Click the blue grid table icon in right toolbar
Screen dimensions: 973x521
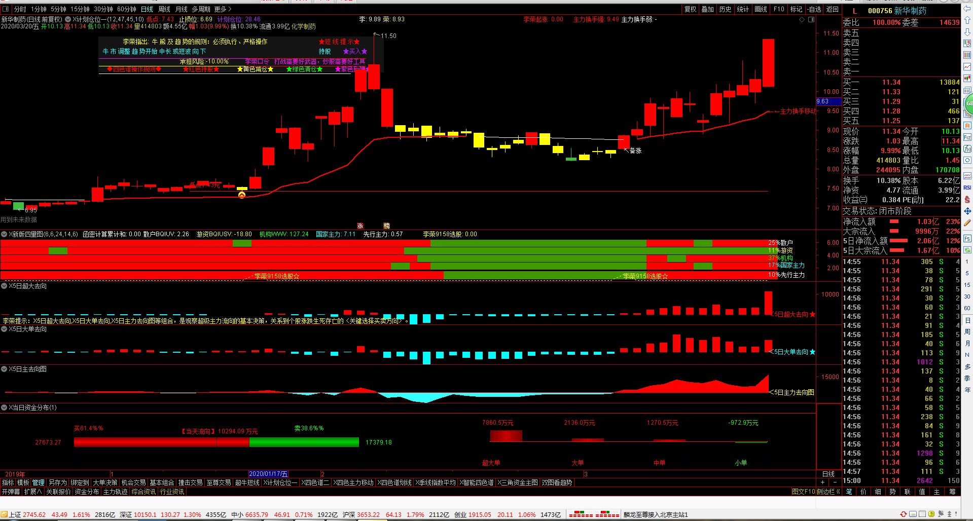(x=967, y=55)
